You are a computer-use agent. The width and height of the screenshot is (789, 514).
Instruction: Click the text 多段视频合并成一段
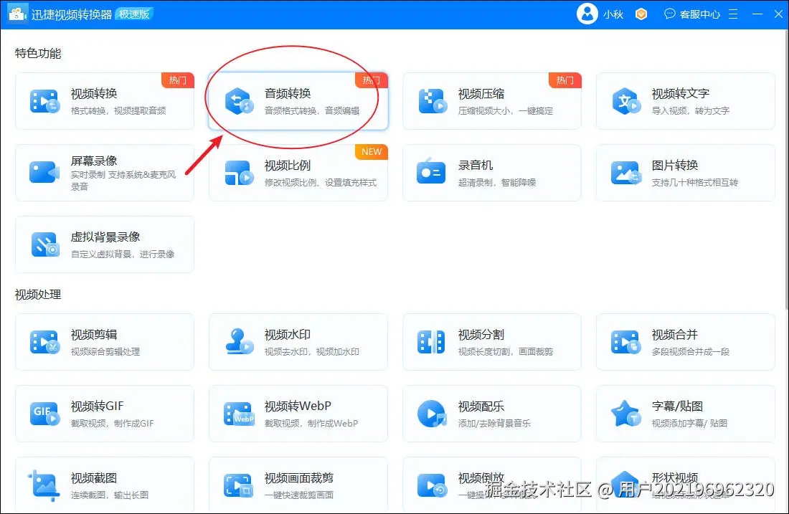click(690, 352)
